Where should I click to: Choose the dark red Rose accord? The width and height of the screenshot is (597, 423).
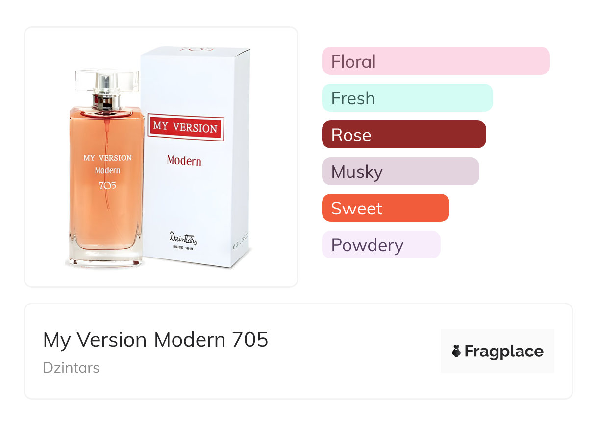(x=404, y=135)
